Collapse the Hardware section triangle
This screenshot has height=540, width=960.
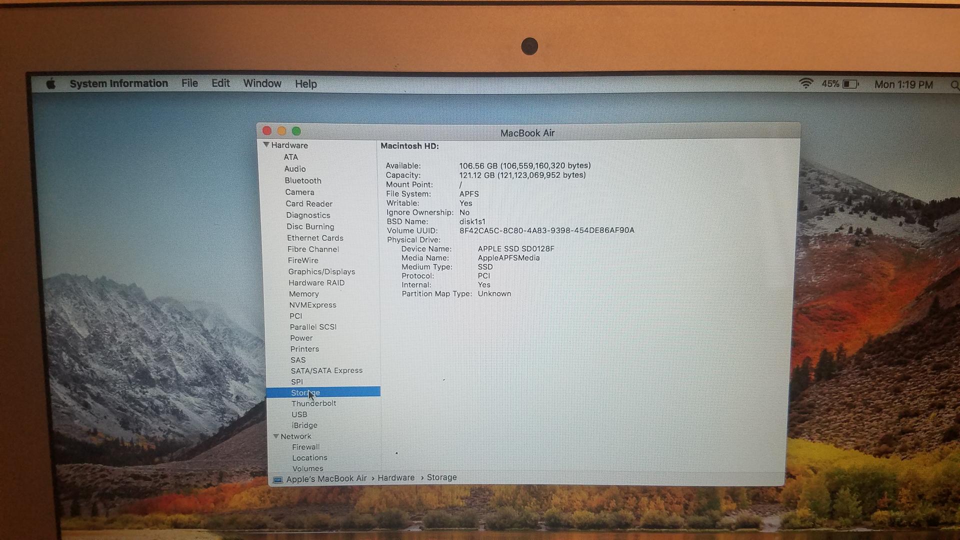pos(266,144)
